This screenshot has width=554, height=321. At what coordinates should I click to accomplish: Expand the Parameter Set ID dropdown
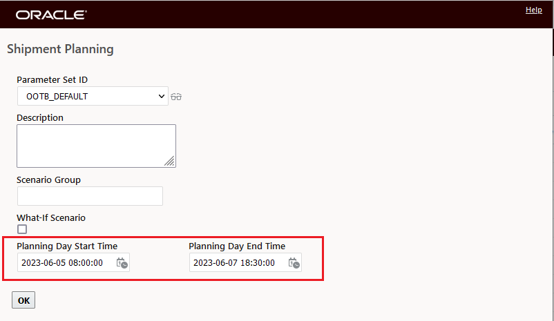coord(93,96)
